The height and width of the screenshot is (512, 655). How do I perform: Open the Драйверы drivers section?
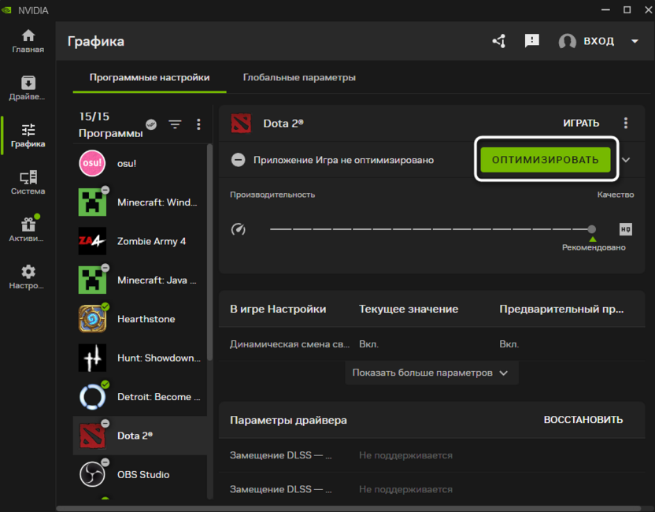[x=28, y=88]
